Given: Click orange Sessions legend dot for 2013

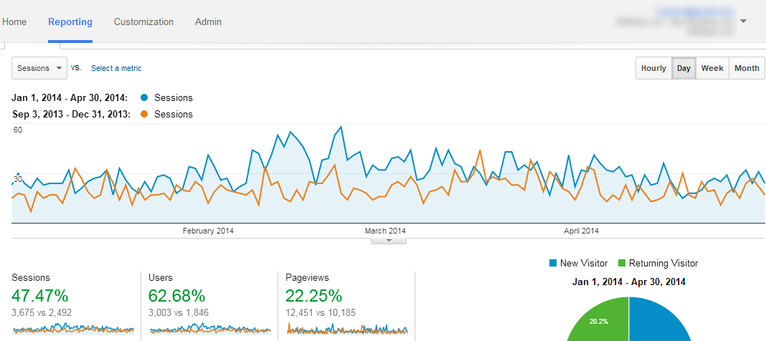Looking at the screenshot, I should [x=143, y=114].
